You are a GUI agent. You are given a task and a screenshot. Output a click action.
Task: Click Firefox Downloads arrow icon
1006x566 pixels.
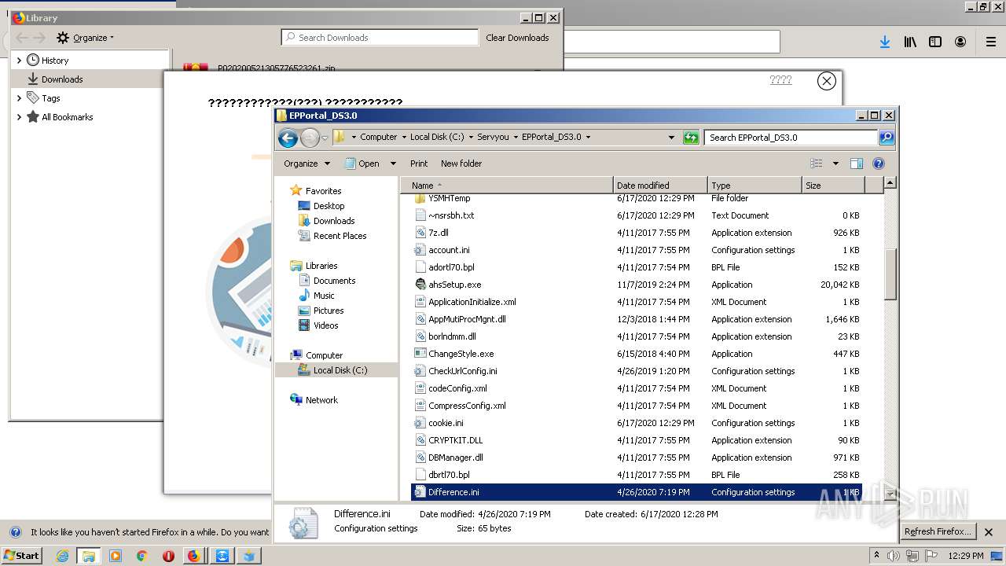tap(885, 42)
